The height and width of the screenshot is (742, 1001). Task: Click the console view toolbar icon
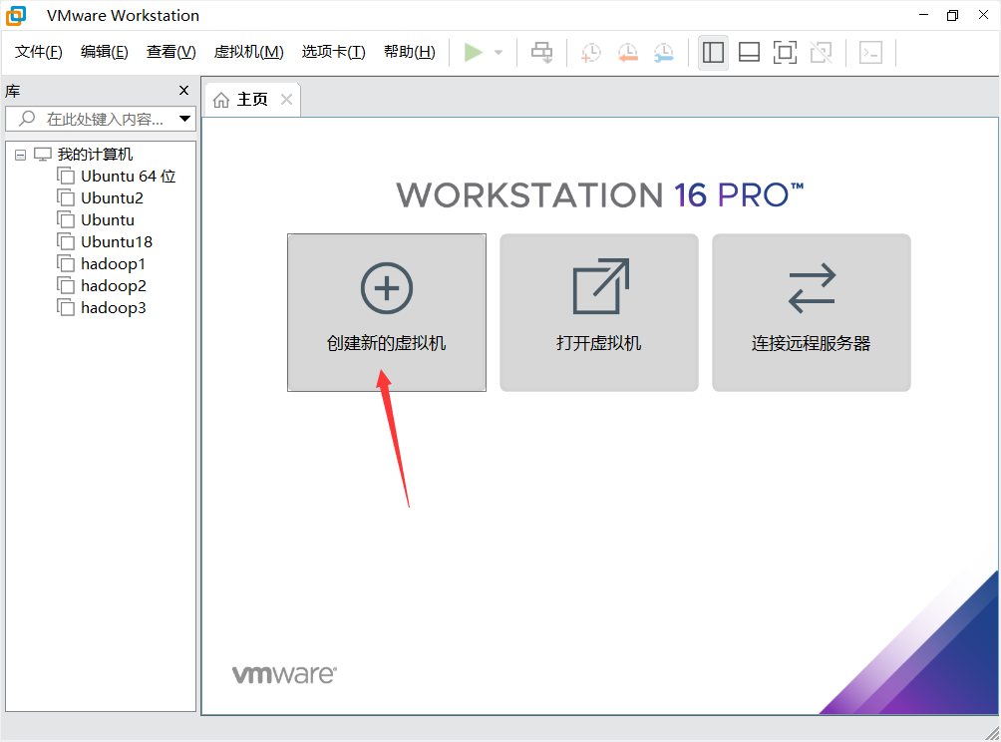(x=870, y=53)
